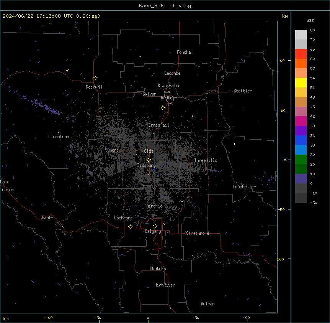330x323 pixels.
Task: Select the dark orange 57-60 dBZ legend swatch
Action: coord(301,63)
